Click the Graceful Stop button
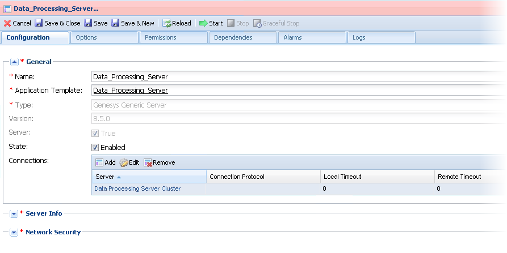 (276, 23)
